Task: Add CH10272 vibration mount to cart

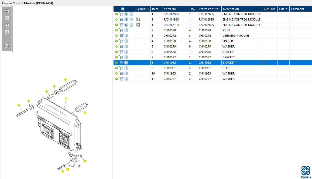Action: pos(121,36)
